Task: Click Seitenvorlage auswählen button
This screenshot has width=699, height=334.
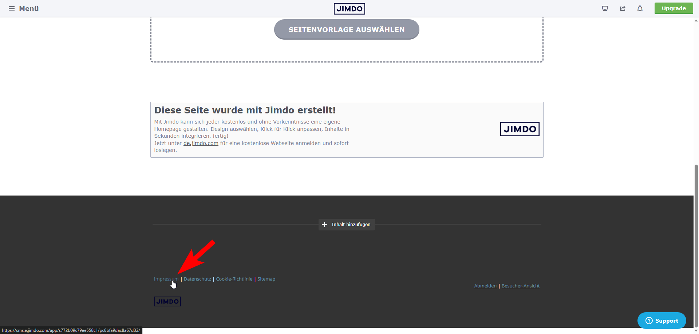Action: 347,29
